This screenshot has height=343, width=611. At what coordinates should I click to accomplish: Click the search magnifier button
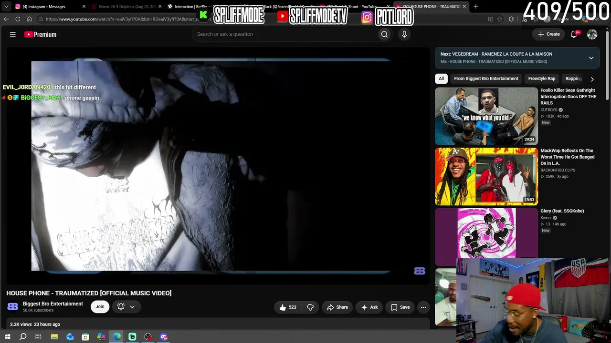click(x=384, y=34)
